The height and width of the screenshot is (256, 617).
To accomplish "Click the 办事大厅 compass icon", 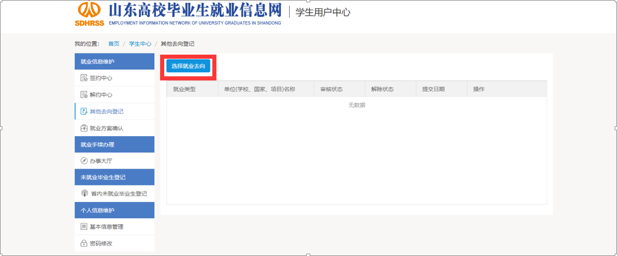I will 84,161.
